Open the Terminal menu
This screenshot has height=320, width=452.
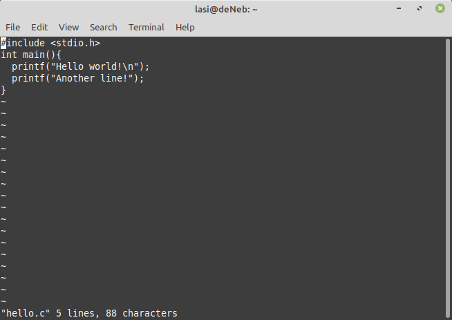[146, 27]
